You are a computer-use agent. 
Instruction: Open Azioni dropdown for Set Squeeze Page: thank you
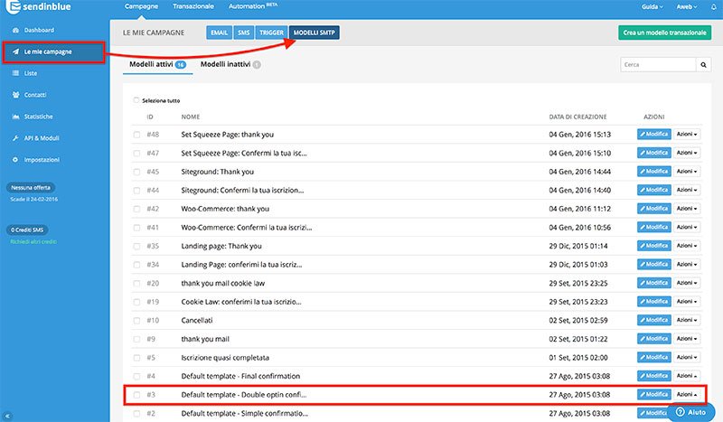point(687,135)
